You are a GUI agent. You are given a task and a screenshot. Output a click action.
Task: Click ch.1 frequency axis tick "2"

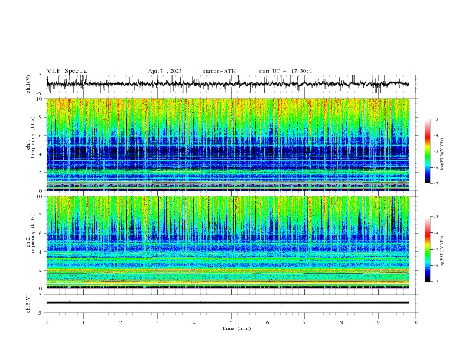point(42,173)
